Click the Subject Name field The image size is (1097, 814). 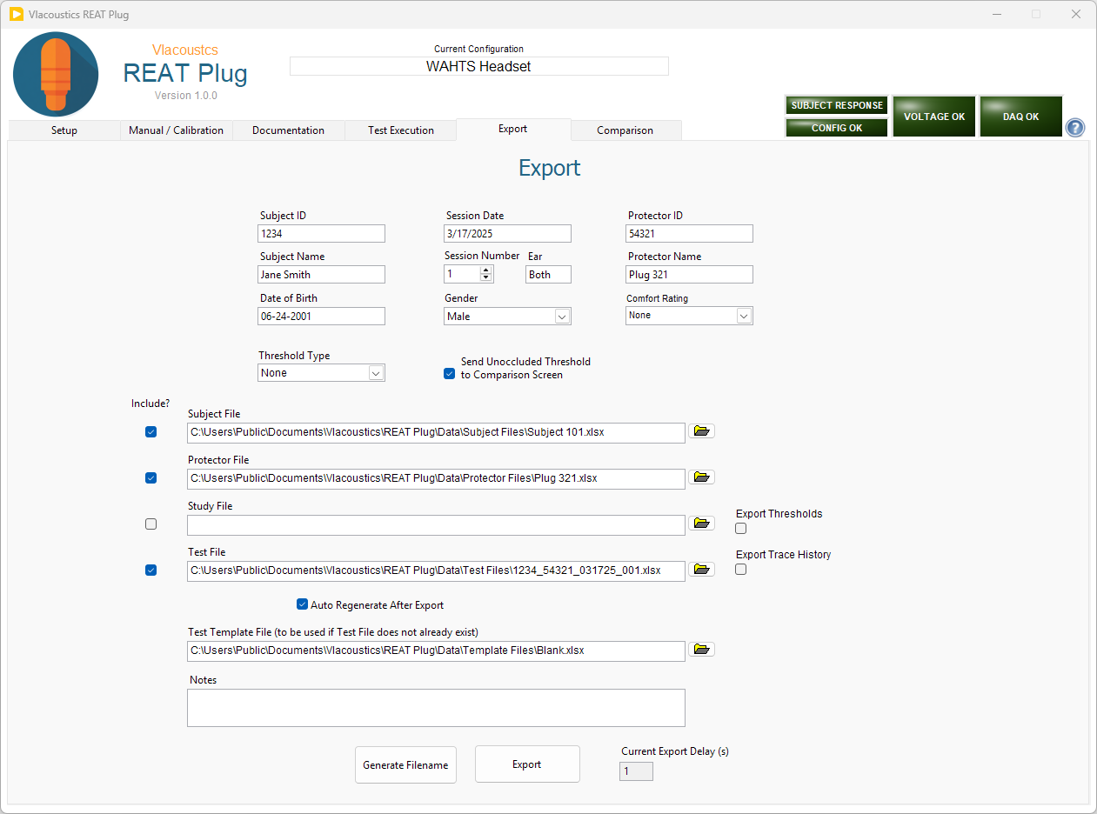coord(321,274)
